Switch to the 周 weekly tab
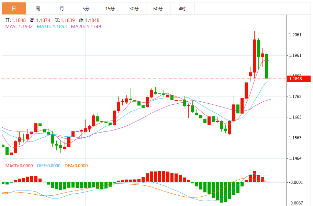The image size is (313, 206). 38,9
